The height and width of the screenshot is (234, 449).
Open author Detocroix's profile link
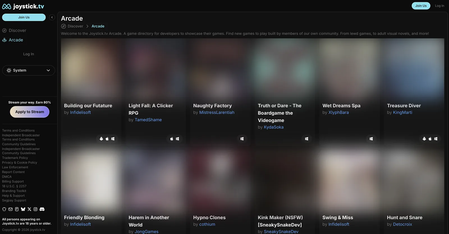click(x=402, y=224)
